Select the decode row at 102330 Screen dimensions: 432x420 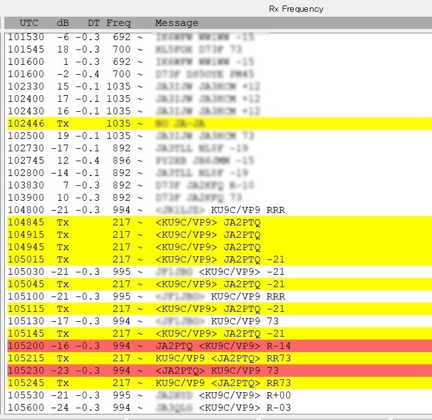(x=219, y=86)
